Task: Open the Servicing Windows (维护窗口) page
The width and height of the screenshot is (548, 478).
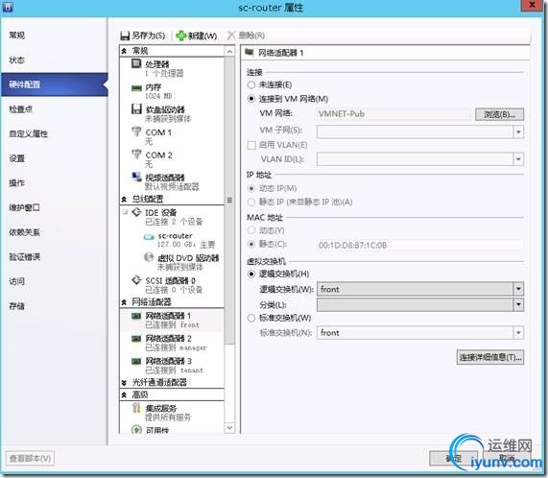Action: 54,208
